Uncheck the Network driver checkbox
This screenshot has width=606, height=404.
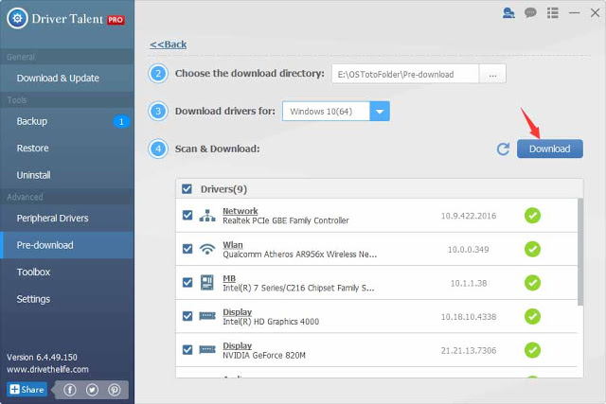(x=187, y=215)
